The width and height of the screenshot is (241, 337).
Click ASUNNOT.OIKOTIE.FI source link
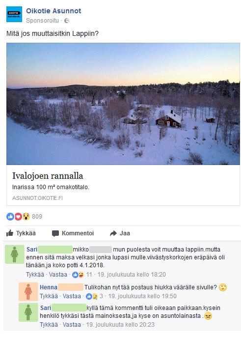click(37, 198)
